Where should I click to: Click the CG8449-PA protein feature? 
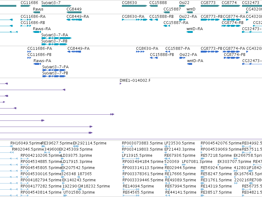74,52
